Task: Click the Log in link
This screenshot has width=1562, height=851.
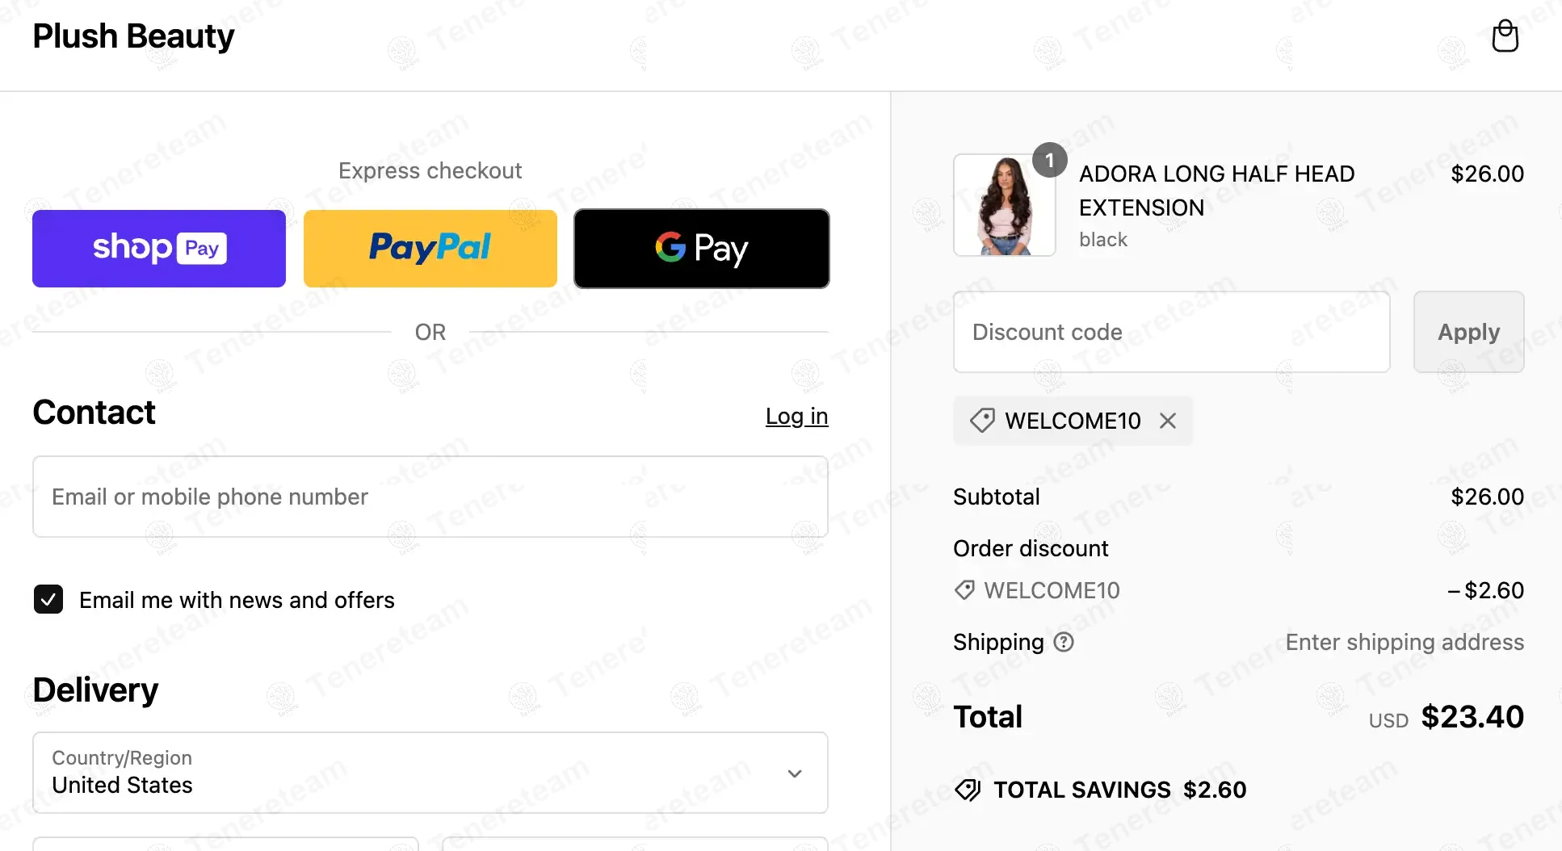Action: [796, 416]
